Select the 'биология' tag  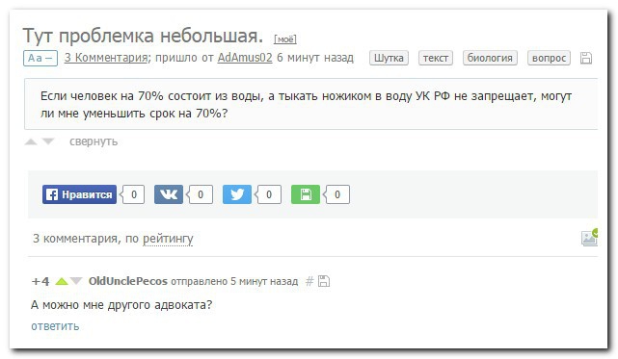point(490,58)
